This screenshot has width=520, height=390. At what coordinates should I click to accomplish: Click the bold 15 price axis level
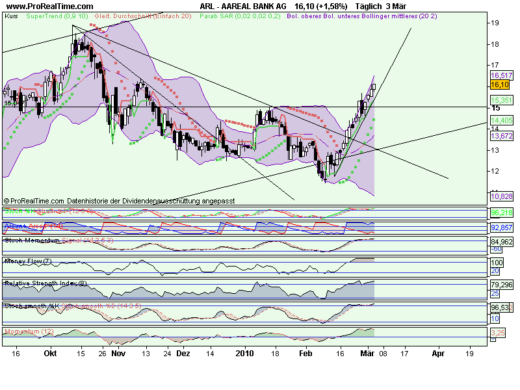(x=495, y=108)
